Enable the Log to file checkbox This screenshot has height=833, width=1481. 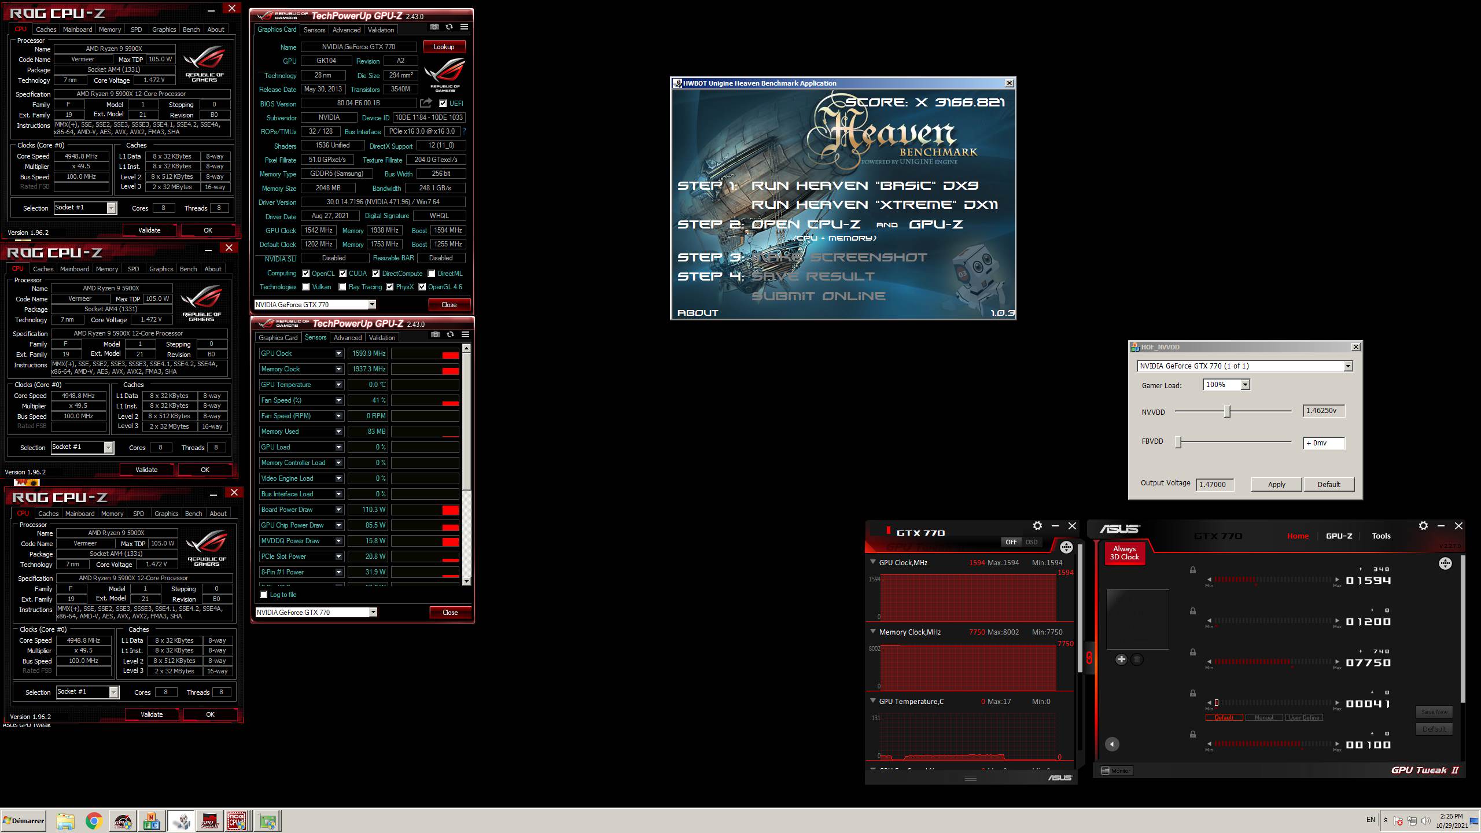[264, 595]
